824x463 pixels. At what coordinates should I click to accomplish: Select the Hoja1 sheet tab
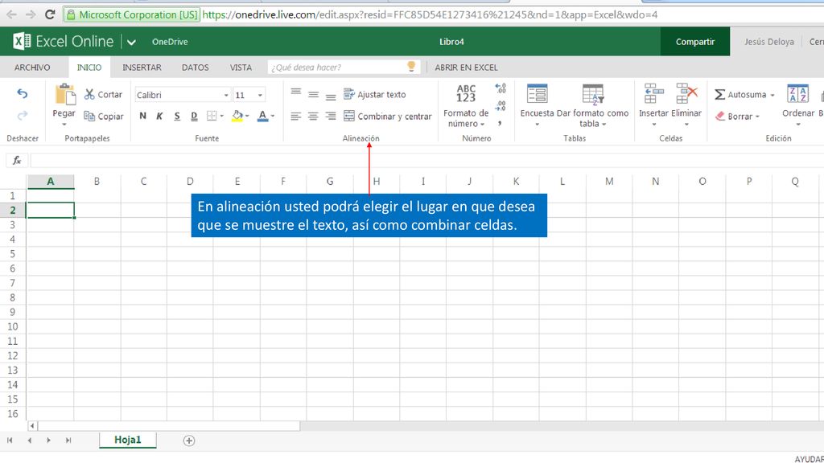(x=128, y=440)
